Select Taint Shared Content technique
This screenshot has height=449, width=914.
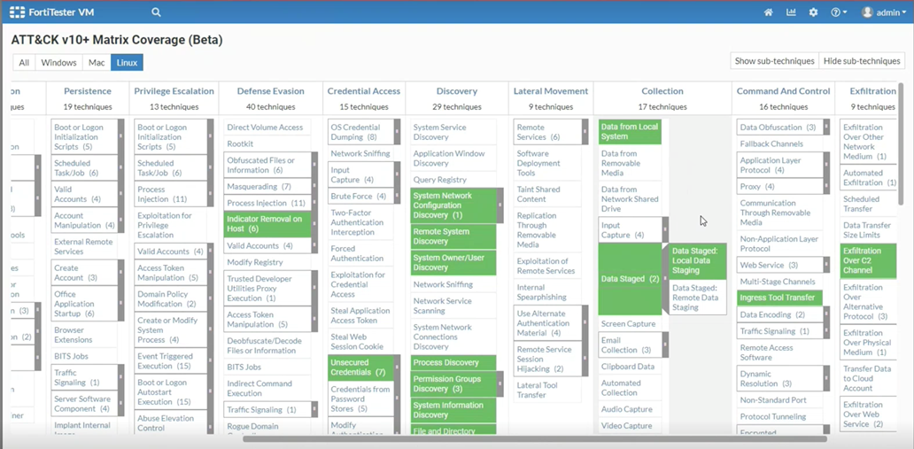(x=547, y=194)
